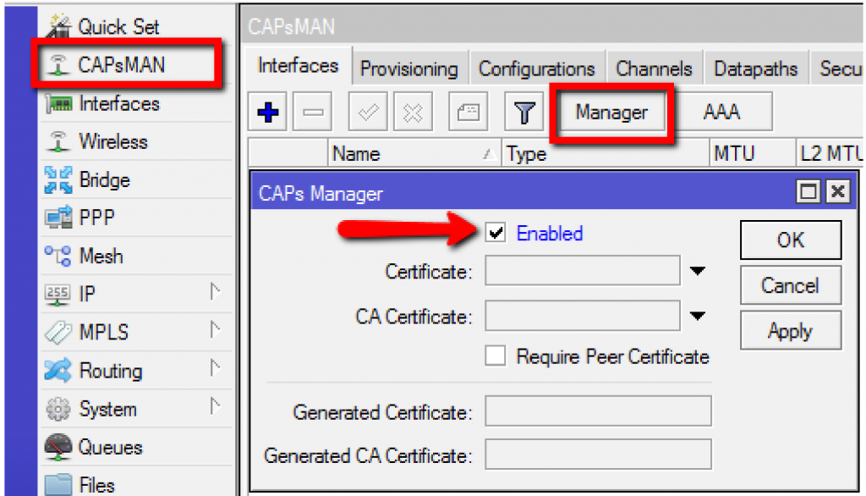Open the filter icon on the Interfaces toolbar
The image size is (866, 496).
click(x=523, y=111)
